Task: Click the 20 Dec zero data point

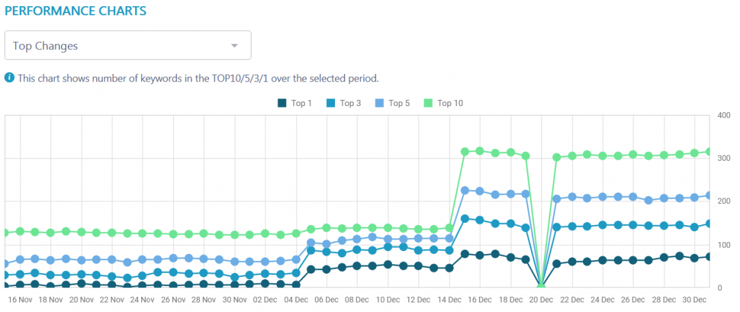Action: [541, 287]
